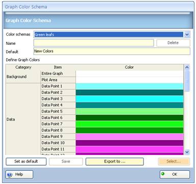Viewport: 196px width, 184px height.
Task: Click the Delete button
Action: (x=173, y=43)
